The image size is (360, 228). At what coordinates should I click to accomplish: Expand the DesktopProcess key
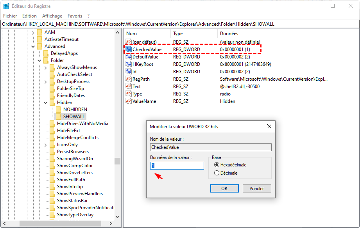pos(46,82)
